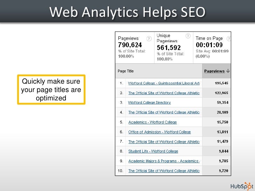Viewport: 255px width, 191px height.
Task: Click the page titles optimized callout text
Action: (51, 90)
